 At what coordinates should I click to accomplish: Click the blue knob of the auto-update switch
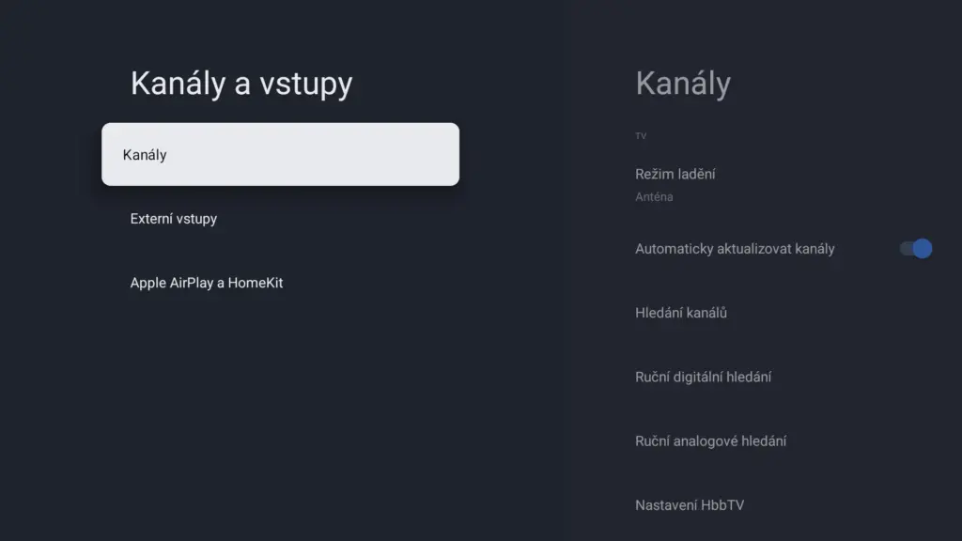[x=922, y=249]
